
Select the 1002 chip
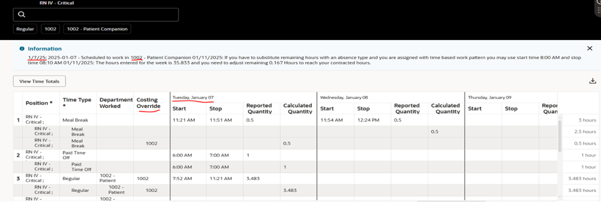(x=50, y=29)
